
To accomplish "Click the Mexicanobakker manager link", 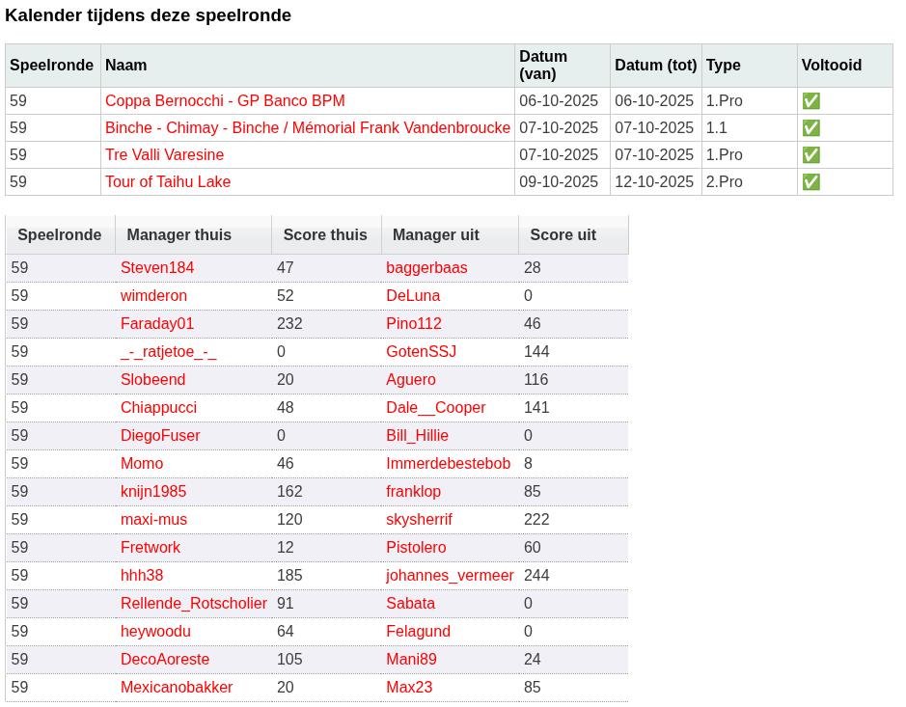I will pyautogui.click(x=178, y=687).
